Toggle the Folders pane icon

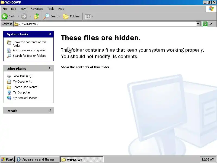pos(66,17)
